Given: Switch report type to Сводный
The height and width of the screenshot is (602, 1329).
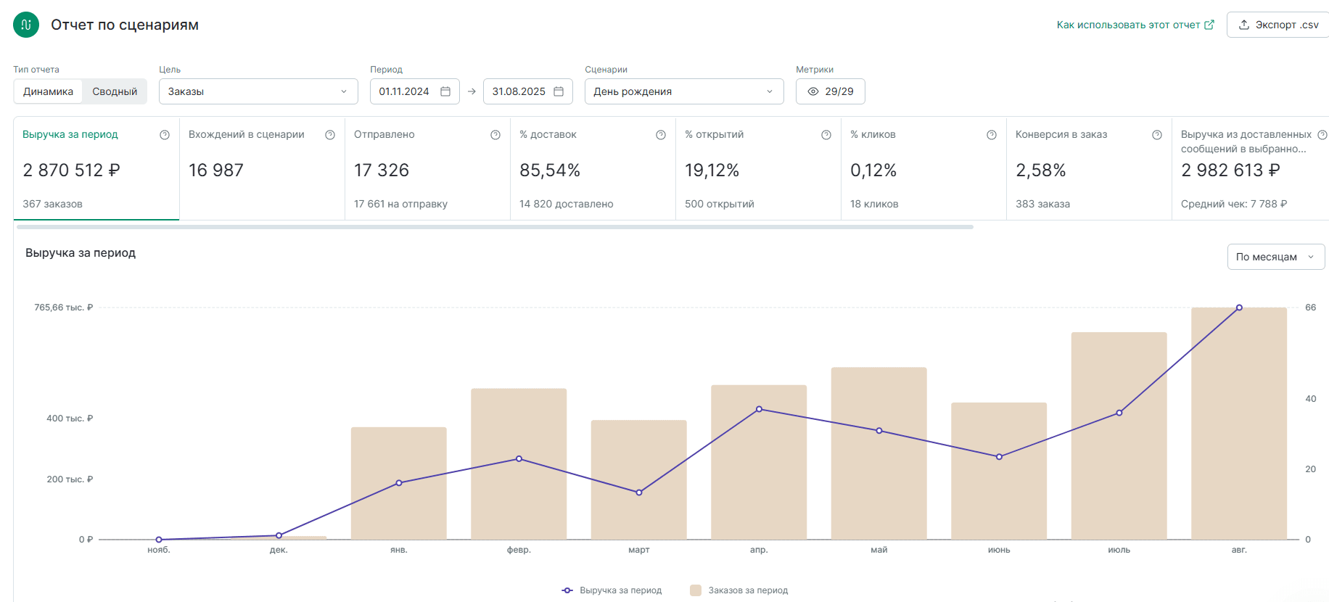Looking at the screenshot, I should (115, 91).
